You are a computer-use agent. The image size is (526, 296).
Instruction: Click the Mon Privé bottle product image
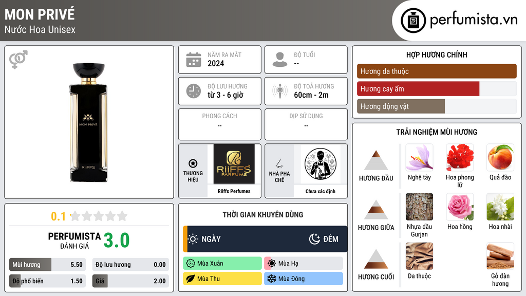click(x=88, y=122)
